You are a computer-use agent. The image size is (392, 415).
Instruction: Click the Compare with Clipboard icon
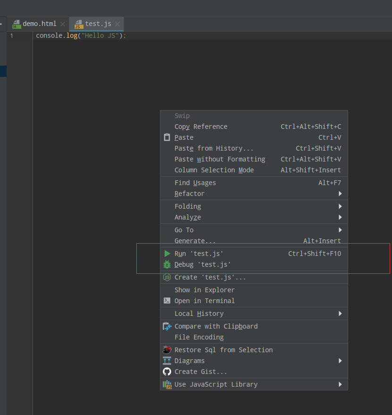pyautogui.click(x=167, y=326)
